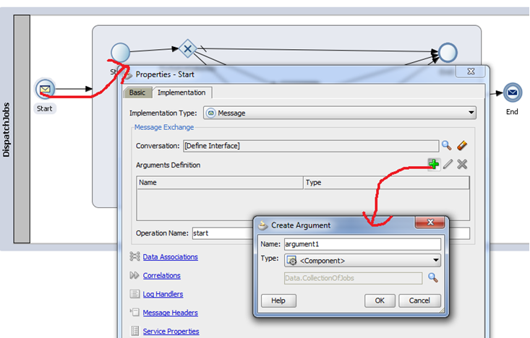Screen dimensions: 530x338
Task: Click the gray X delete argument icon
Action: click(x=462, y=165)
